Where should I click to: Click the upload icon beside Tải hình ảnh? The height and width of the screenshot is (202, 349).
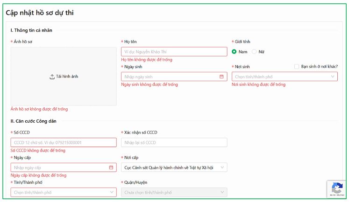tap(52, 77)
